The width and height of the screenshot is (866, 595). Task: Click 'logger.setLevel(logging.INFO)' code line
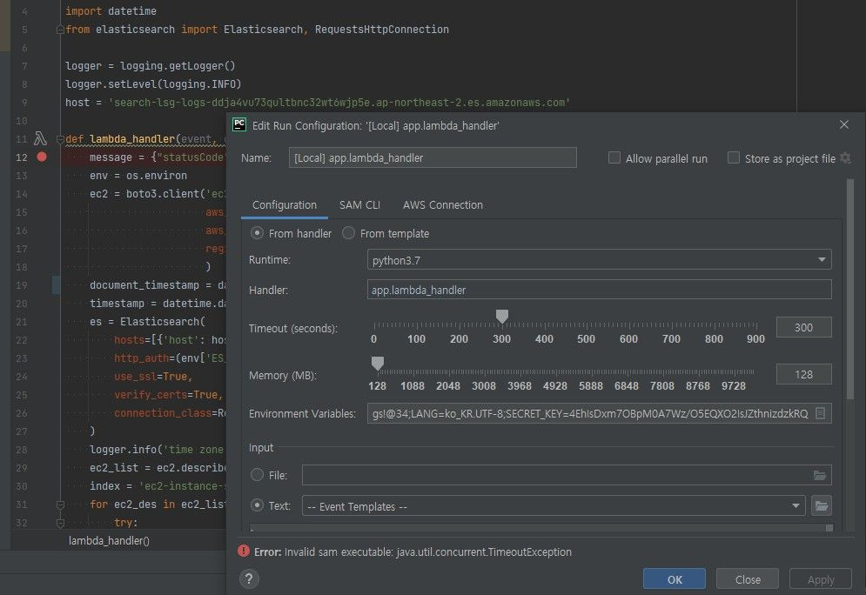(153, 84)
